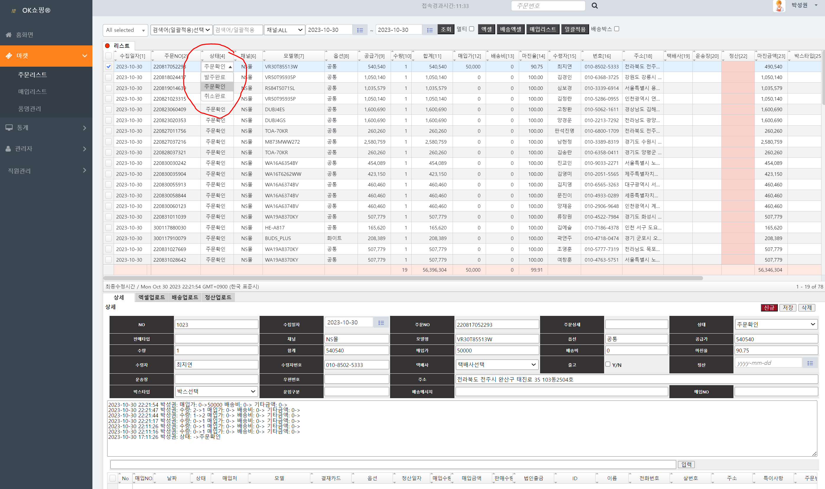Image resolution: width=825 pixels, height=489 pixels.
Task: Choose 발주완료 in status dropdown list
Action: 215,77
